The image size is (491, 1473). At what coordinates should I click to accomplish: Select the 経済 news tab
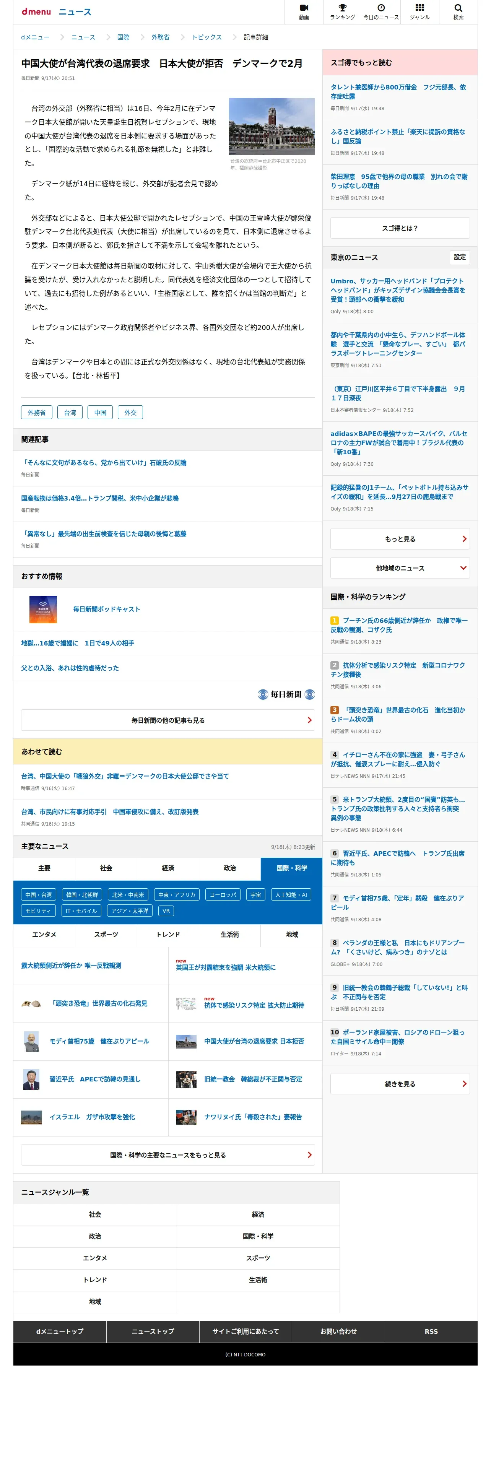coord(168,868)
